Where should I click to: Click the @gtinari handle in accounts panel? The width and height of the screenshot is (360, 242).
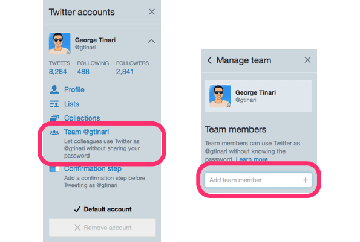[85, 48]
